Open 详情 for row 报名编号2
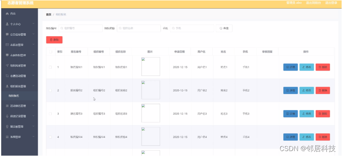This screenshot has height=156, width=342. pos(290,90)
